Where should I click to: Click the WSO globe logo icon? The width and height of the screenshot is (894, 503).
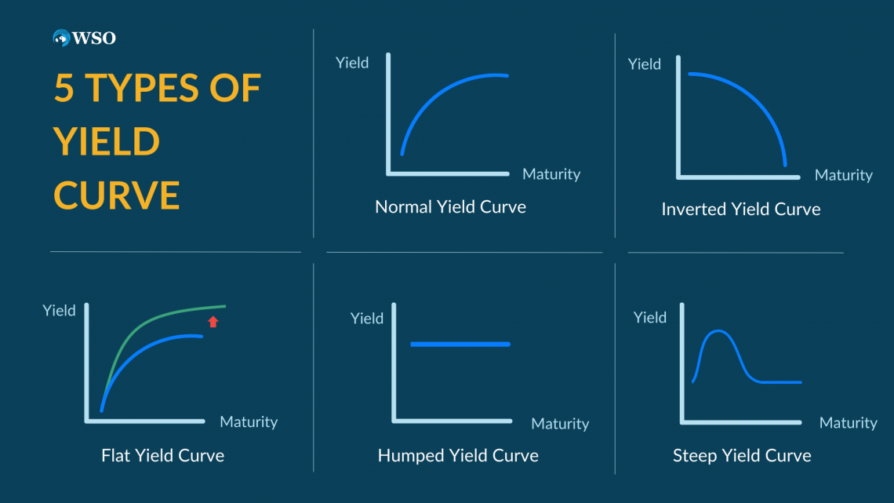61,38
